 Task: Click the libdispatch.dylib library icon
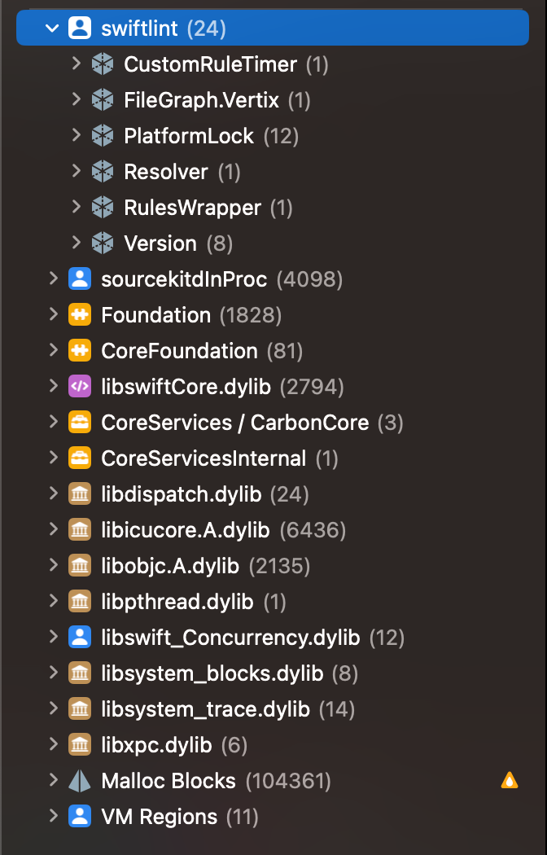pos(80,494)
